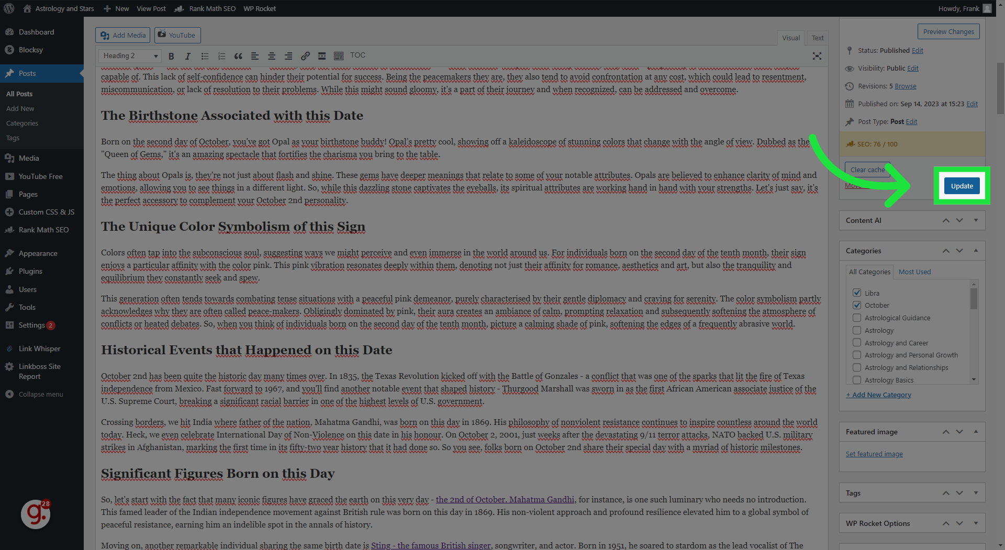1005x550 pixels.
Task: Click Add Media button
Action: coord(123,35)
